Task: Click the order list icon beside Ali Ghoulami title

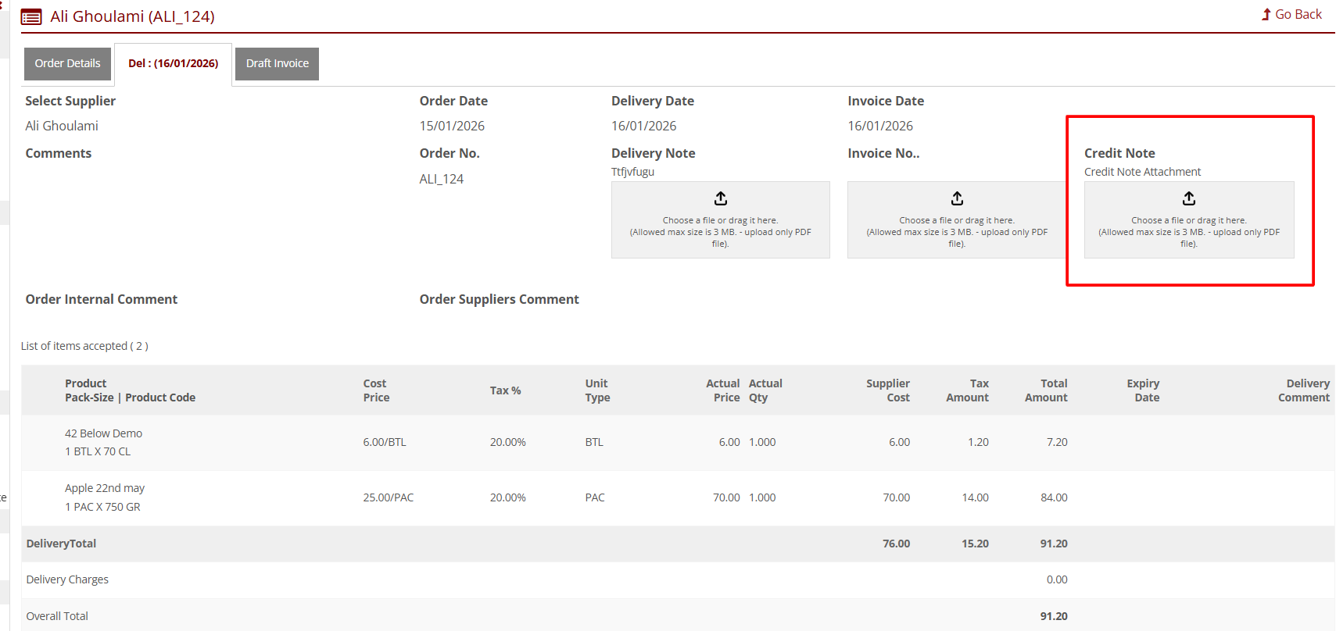Action: [31, 17]
